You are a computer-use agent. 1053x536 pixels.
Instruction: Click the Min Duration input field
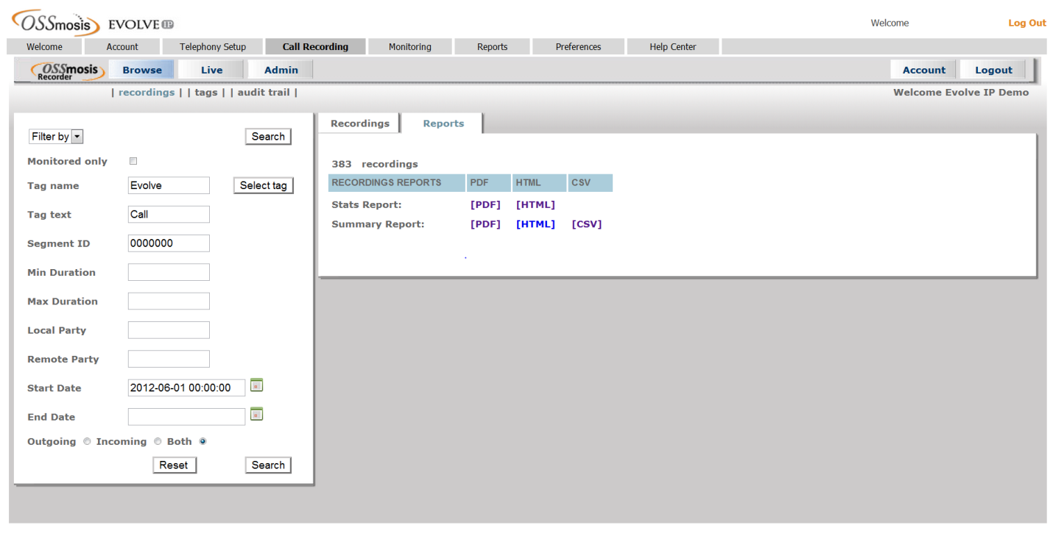click(169, 272)
